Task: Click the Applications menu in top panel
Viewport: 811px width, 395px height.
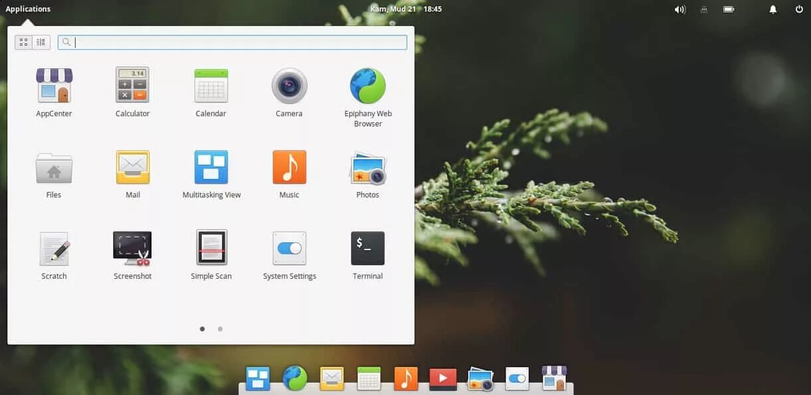Action: click(28, 9)
